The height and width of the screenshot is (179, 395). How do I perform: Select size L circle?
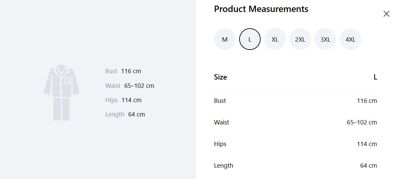[250, 39]
